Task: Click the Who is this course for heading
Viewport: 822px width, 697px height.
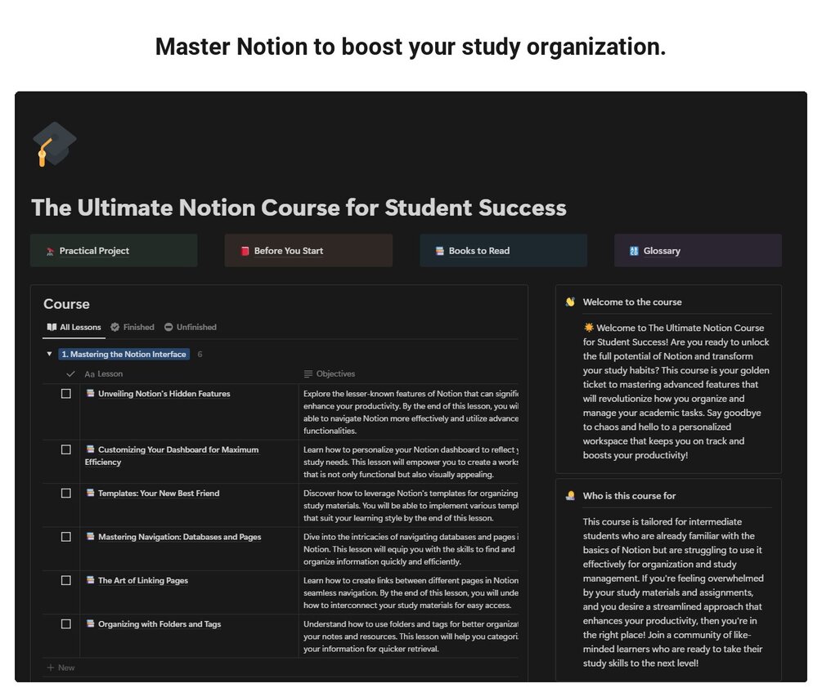Action: pos(629,496)
